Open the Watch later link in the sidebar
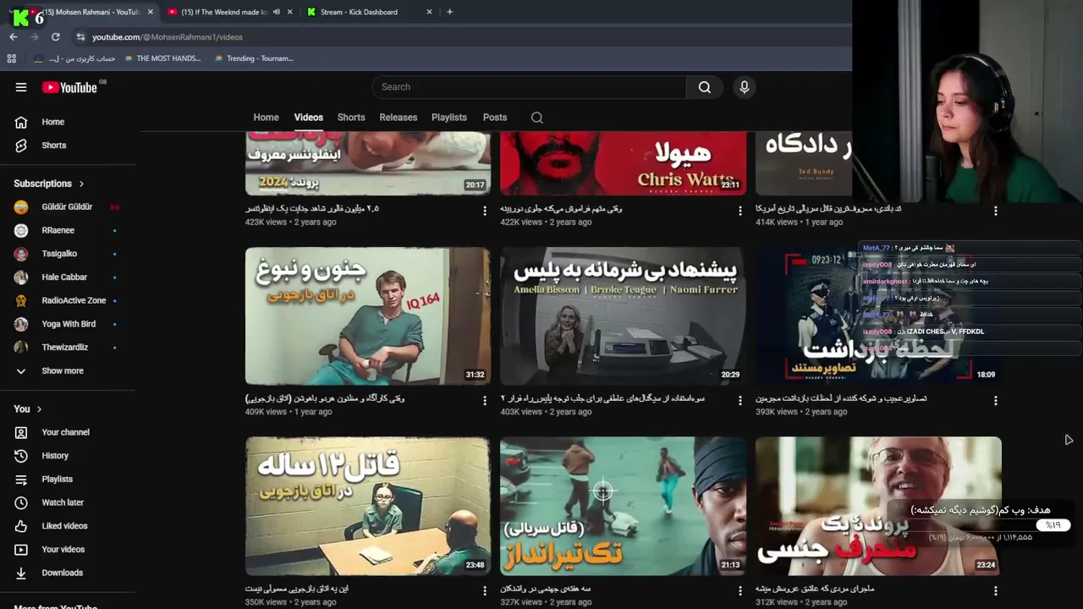1083x609 pixels. [63, 502]
